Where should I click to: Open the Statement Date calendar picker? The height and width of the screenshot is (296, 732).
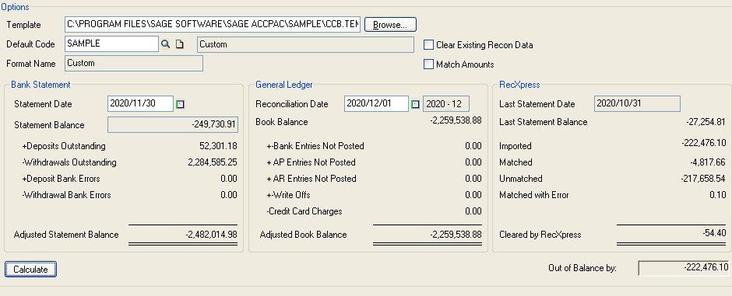tap(180, 104)
